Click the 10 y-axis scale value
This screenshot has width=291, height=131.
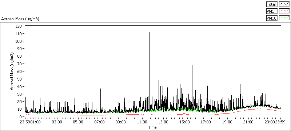click(x=20, y=109)
